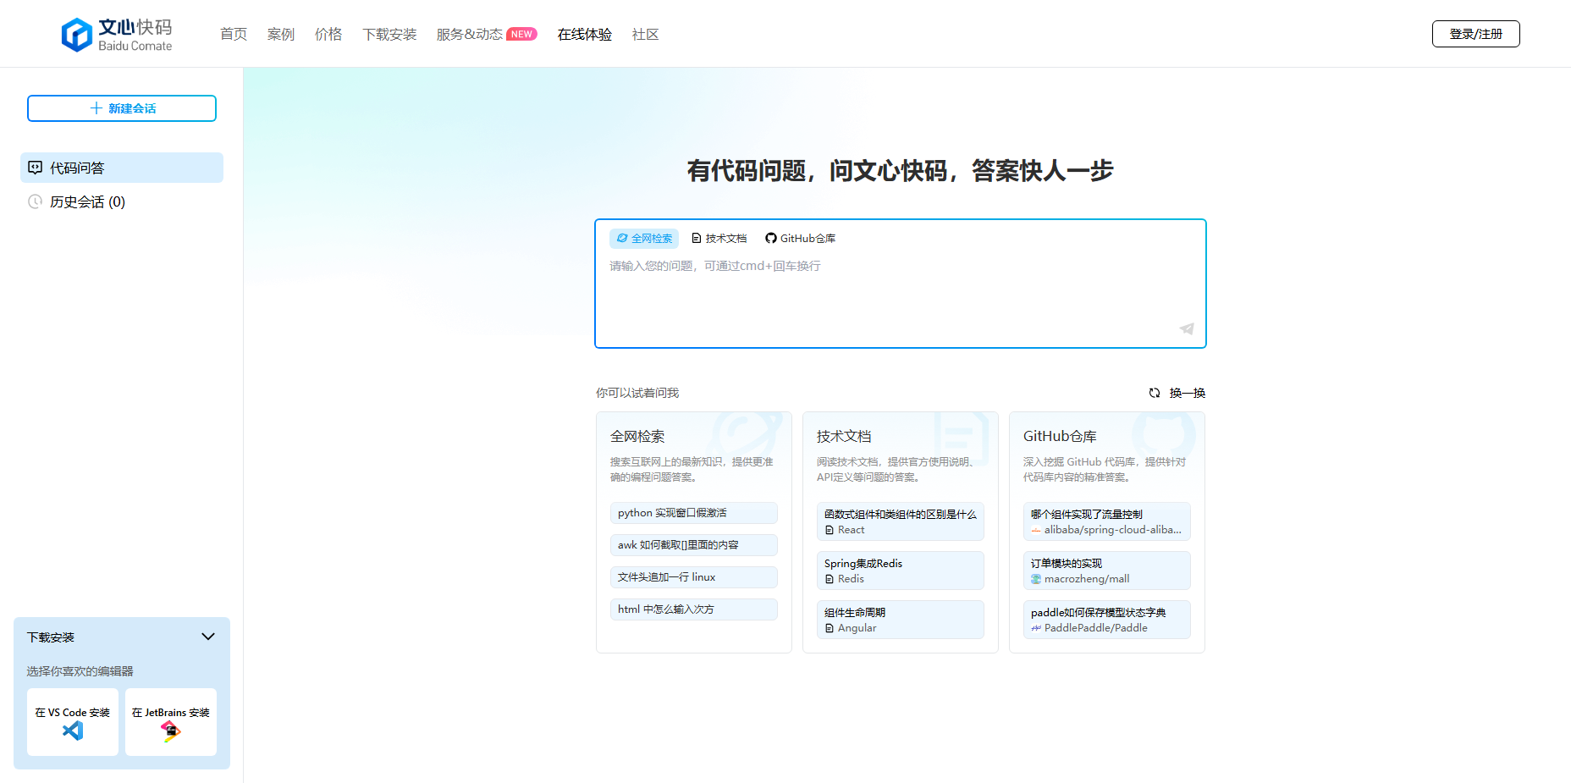Screen dimensions: 1571x783
Task: Open the 社区 nav item
Action: pos(646,35)
